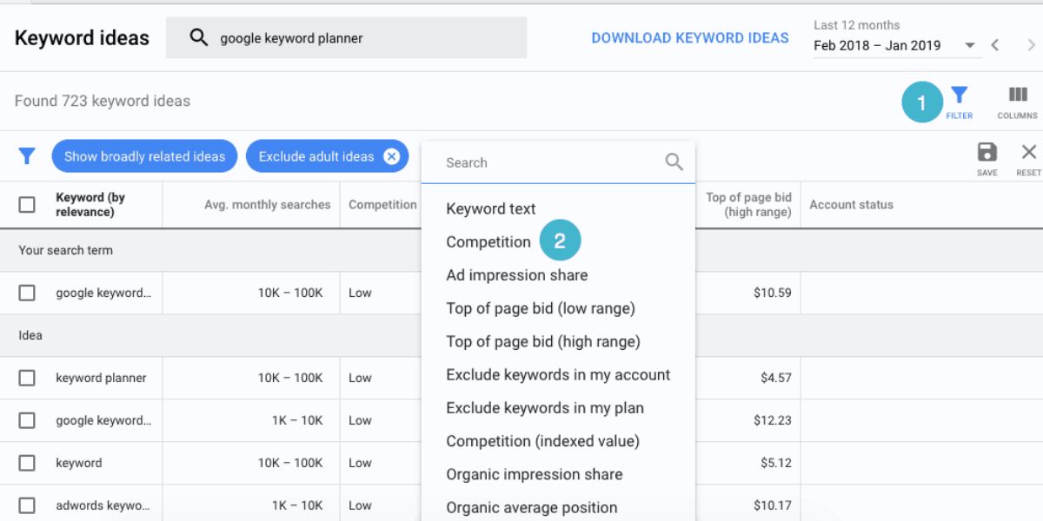Choose Exclude keywords in my account
1043x521 pixels.
pos(558,375)
